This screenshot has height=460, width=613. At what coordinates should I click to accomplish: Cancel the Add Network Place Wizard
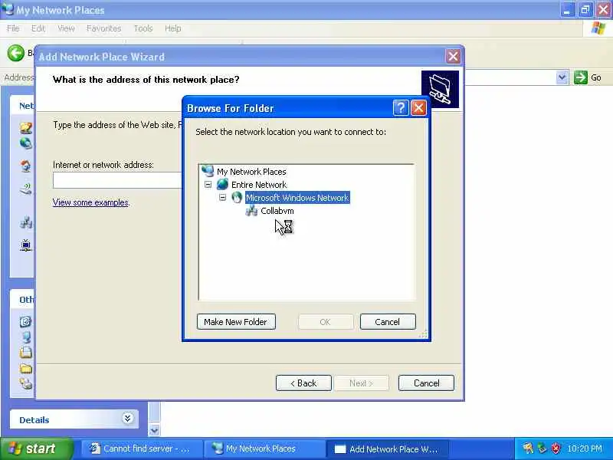(426, 383)
